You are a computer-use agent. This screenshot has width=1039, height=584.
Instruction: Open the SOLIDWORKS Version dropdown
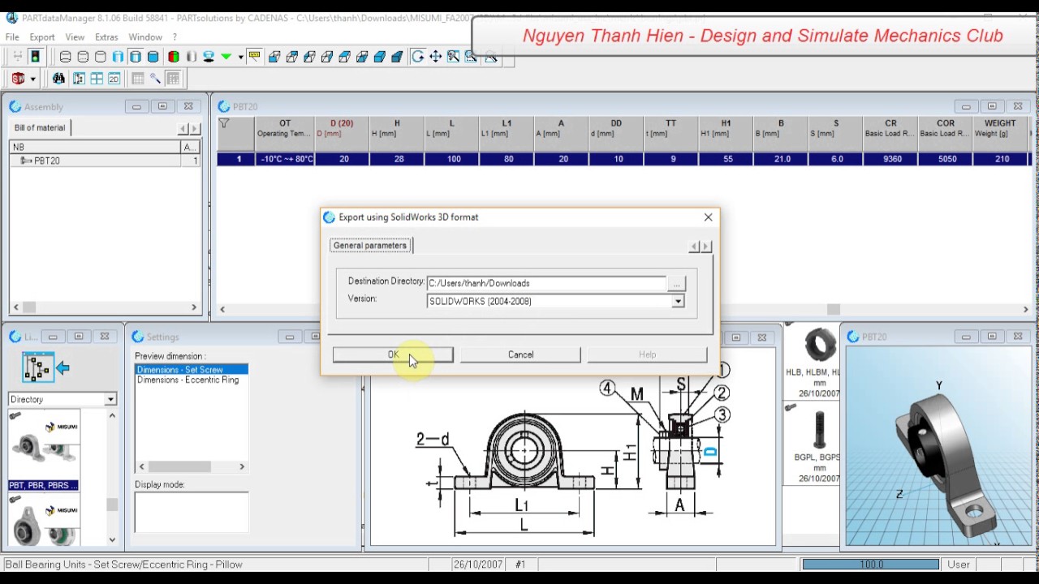[678, 301]
